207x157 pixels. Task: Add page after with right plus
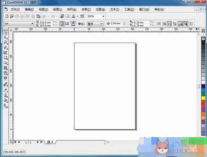[x=37, y=142]
